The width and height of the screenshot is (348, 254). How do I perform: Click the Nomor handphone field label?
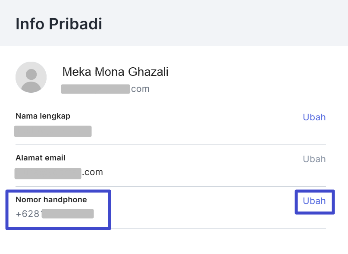pyautogui.click(x=51, y=200)
